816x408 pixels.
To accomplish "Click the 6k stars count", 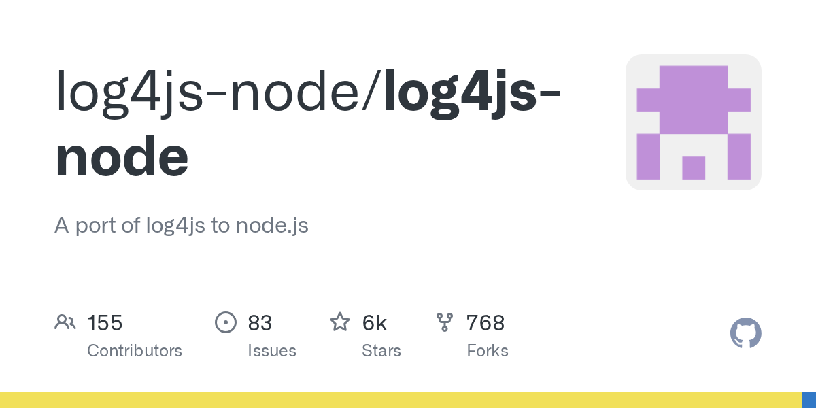I will tap(375, 323).
